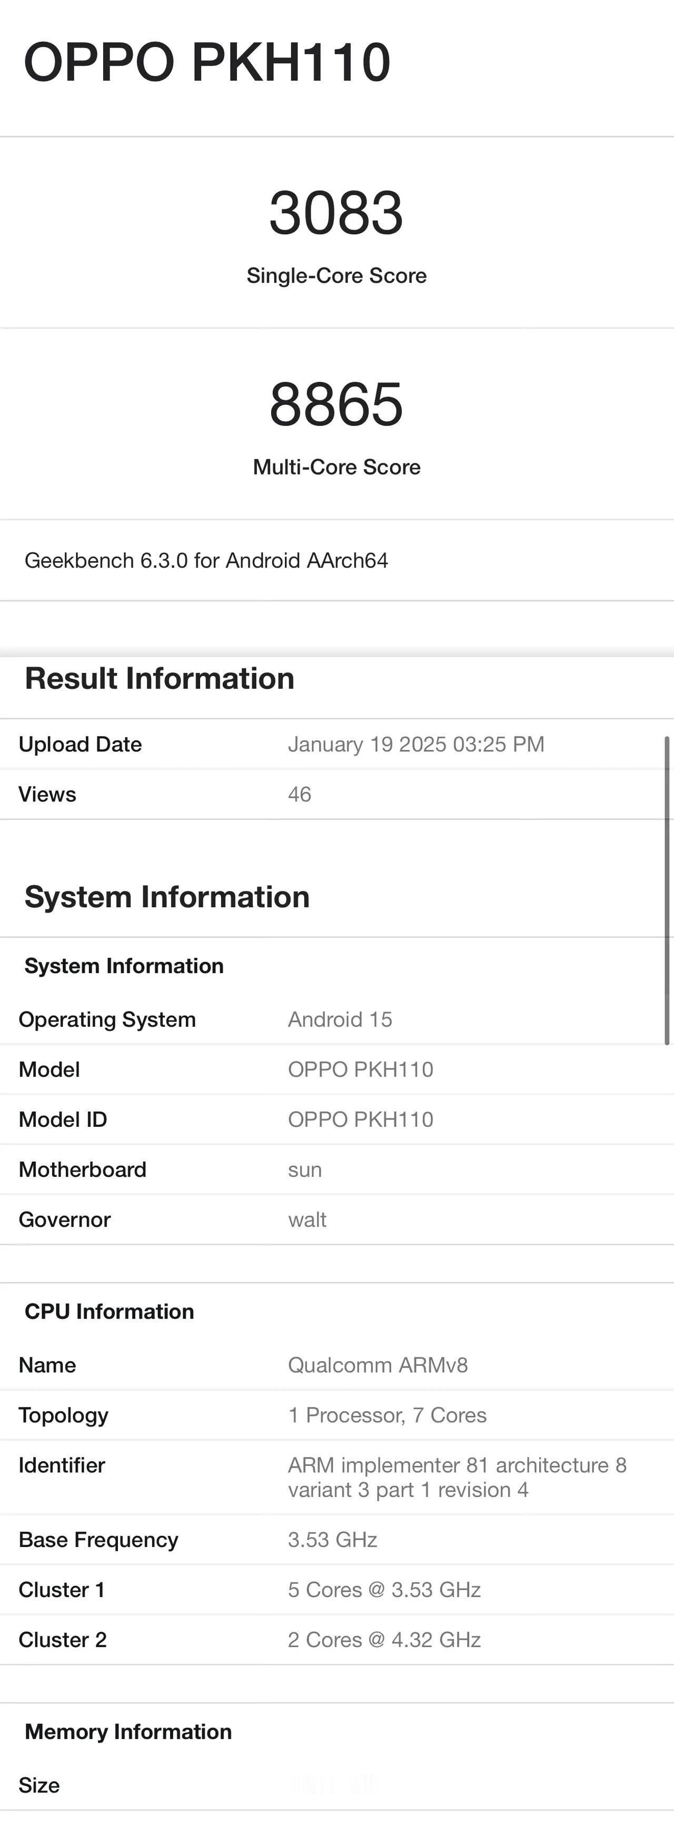Click the Cluster 1 label
The height and width of the screenshot is (1835, 674).
(x=62, y=1590)
